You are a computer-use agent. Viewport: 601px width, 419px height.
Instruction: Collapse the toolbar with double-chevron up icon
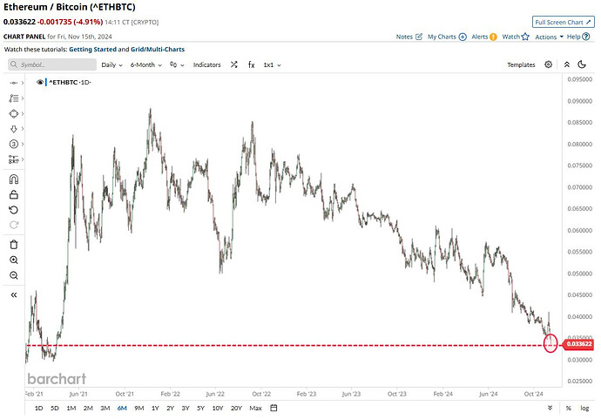click(x=566, y=64)
